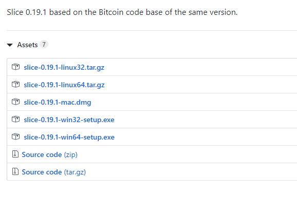
Task: Download Source code (zip)
Action: (x=50, y=154)
